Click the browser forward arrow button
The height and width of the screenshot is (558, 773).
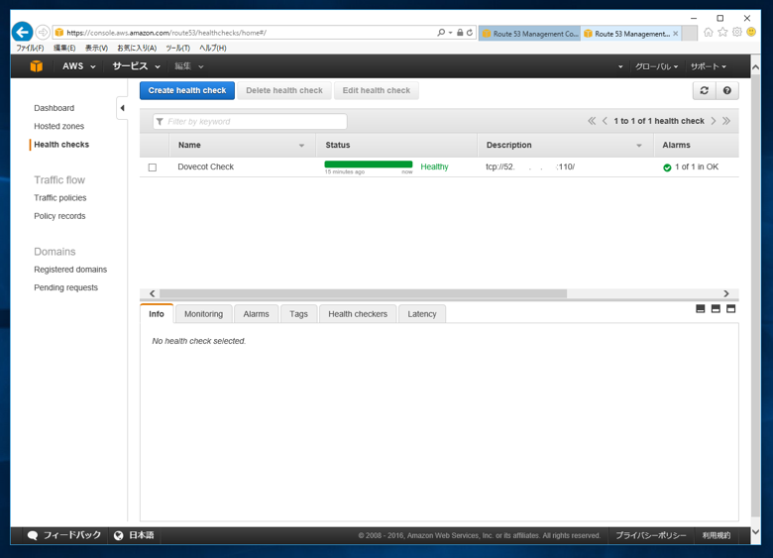pyautogui.click(x=43, y=33)
